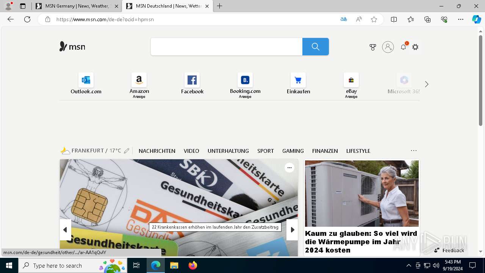Click taskbar search box
This screenshot has height=273, width=485.
(x=73, y=265)
